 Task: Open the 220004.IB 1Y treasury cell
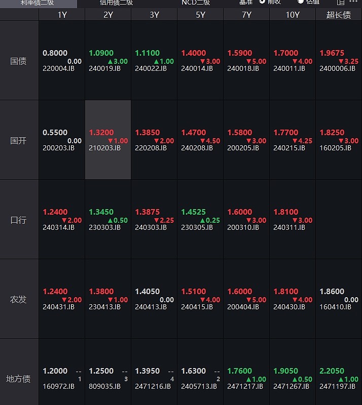pyautogui.click(x=62, y=61)
